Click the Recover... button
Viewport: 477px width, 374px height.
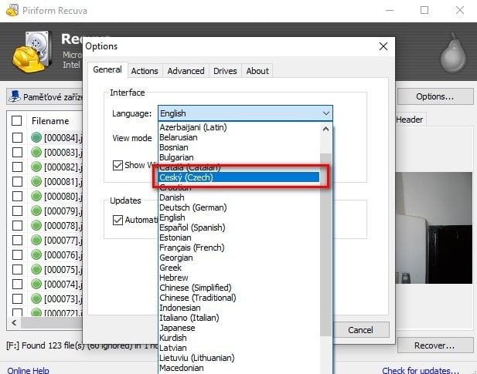click(435, 345)
